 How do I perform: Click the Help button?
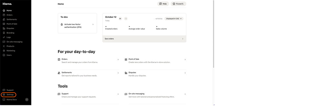click(x=163, y=4)
